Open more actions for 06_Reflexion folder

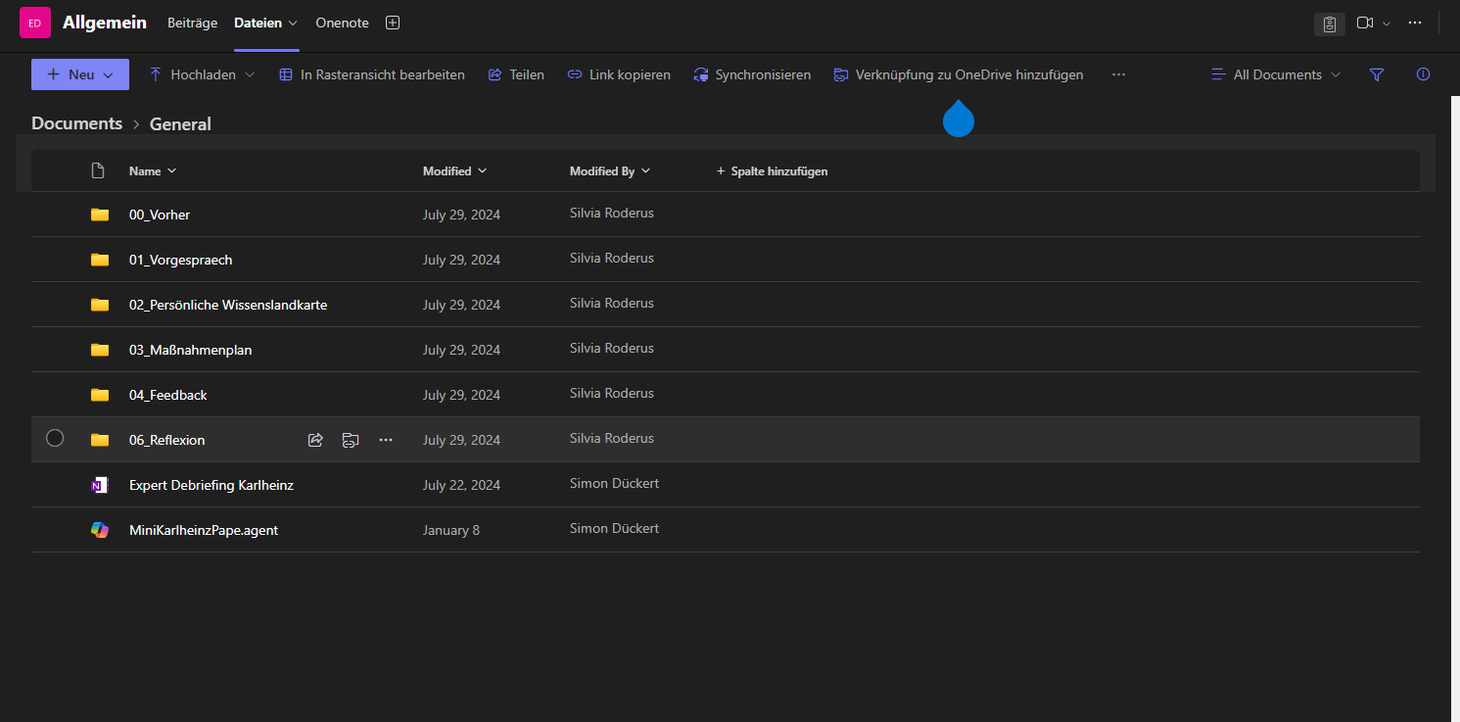pos(386,440)
